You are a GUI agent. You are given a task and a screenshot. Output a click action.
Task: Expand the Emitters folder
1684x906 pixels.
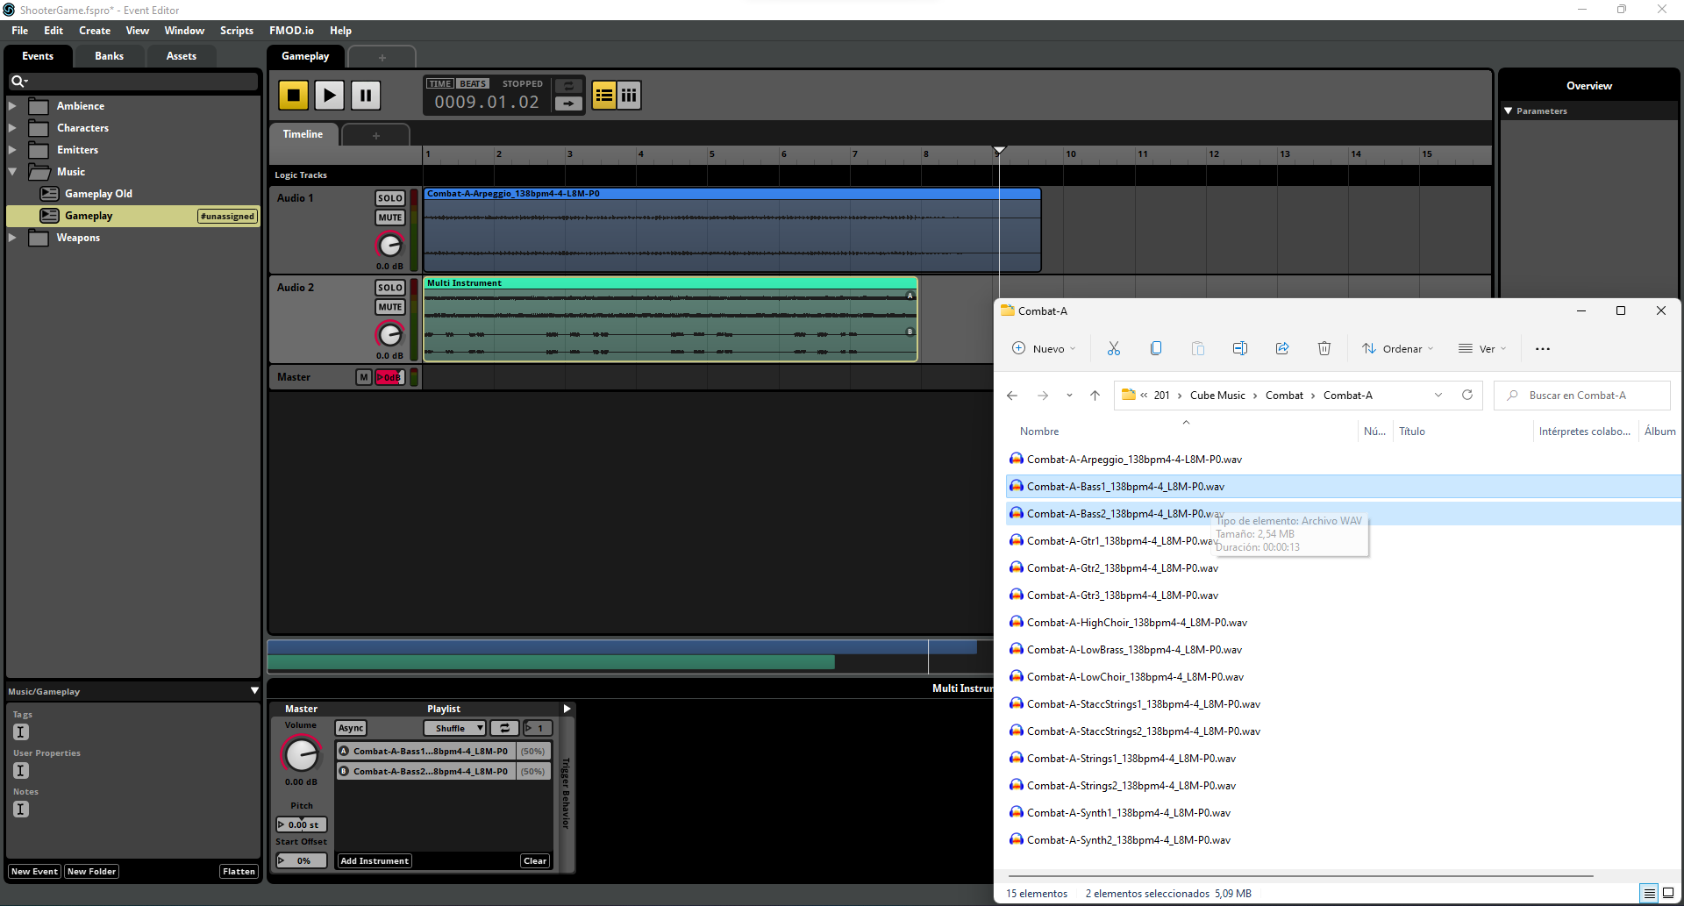coord(12,150)
